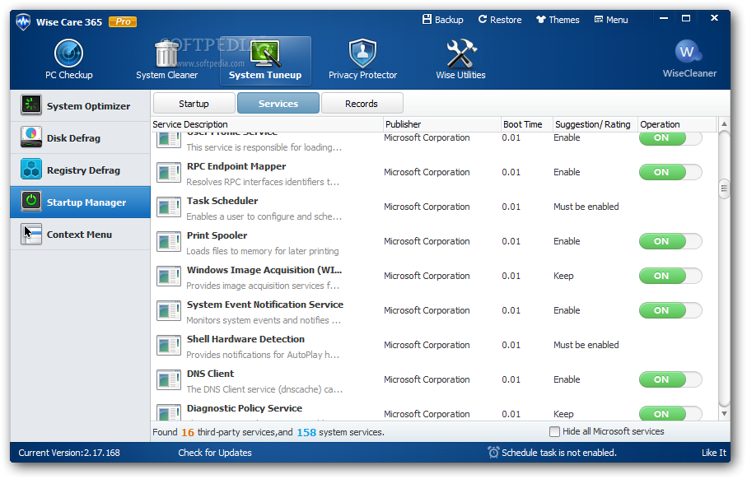Image resolution: width=747 pixels, height=479 pixels.
Task: Click the scrollbar down arrow
Action: [x=724, y=414]
